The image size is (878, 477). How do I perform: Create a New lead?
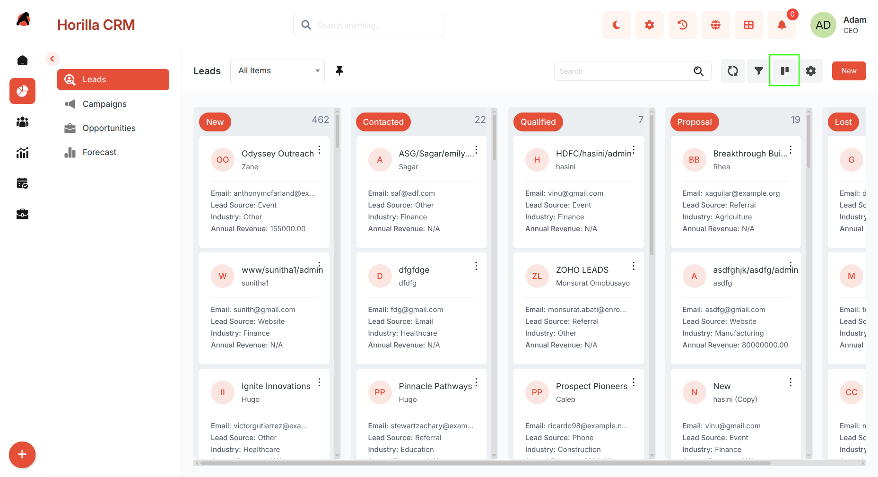point(849,71)
